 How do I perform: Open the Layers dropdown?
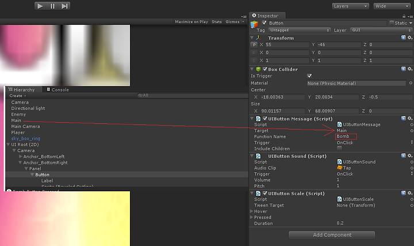click(350, 6)
